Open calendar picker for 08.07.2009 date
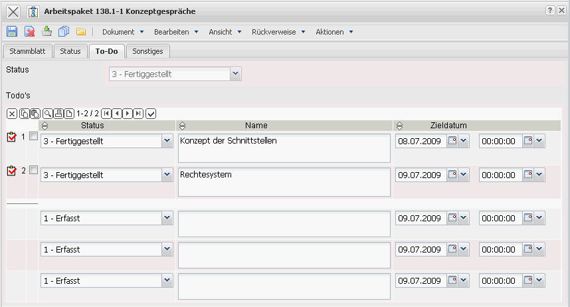The image size is (570, 307). pyautogui.click(x=452, y=141)
